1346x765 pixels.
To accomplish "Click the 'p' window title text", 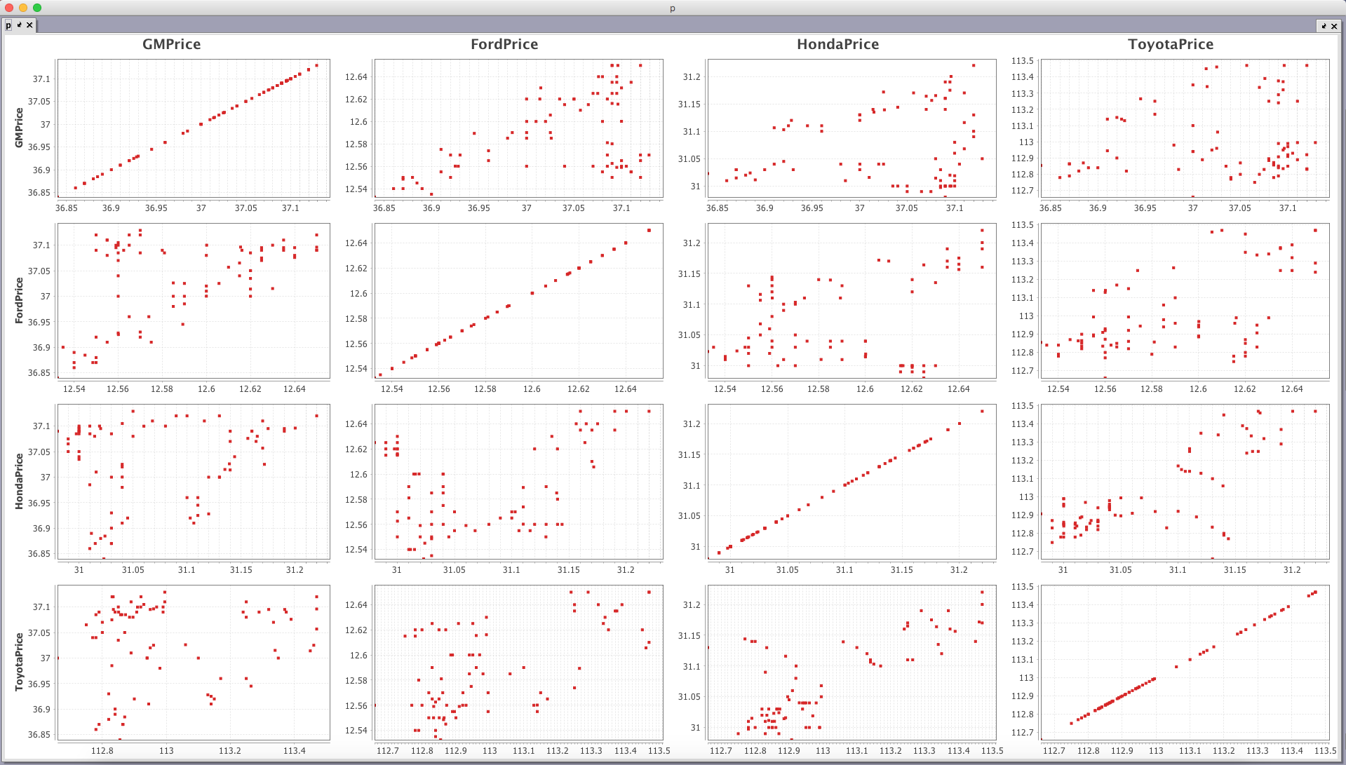I will coord(673,8).
